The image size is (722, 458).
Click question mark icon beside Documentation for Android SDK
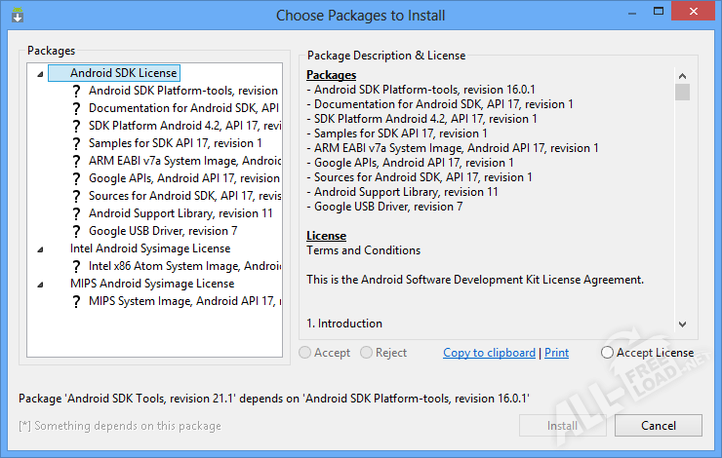point(76,108)
